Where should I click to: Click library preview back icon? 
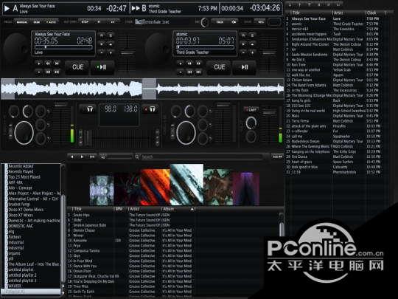point(72,157)
